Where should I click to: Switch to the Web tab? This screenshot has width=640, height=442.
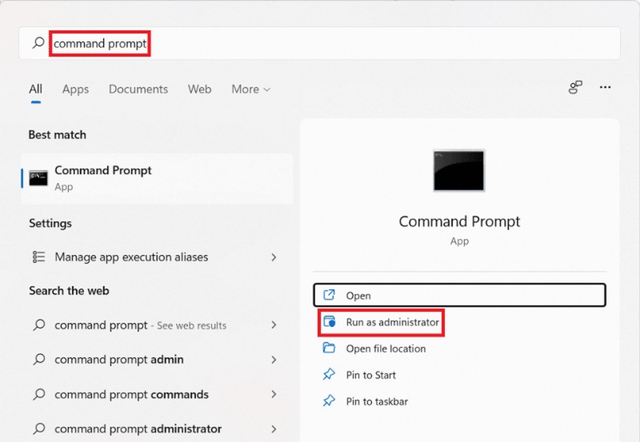tap(199, 89)
